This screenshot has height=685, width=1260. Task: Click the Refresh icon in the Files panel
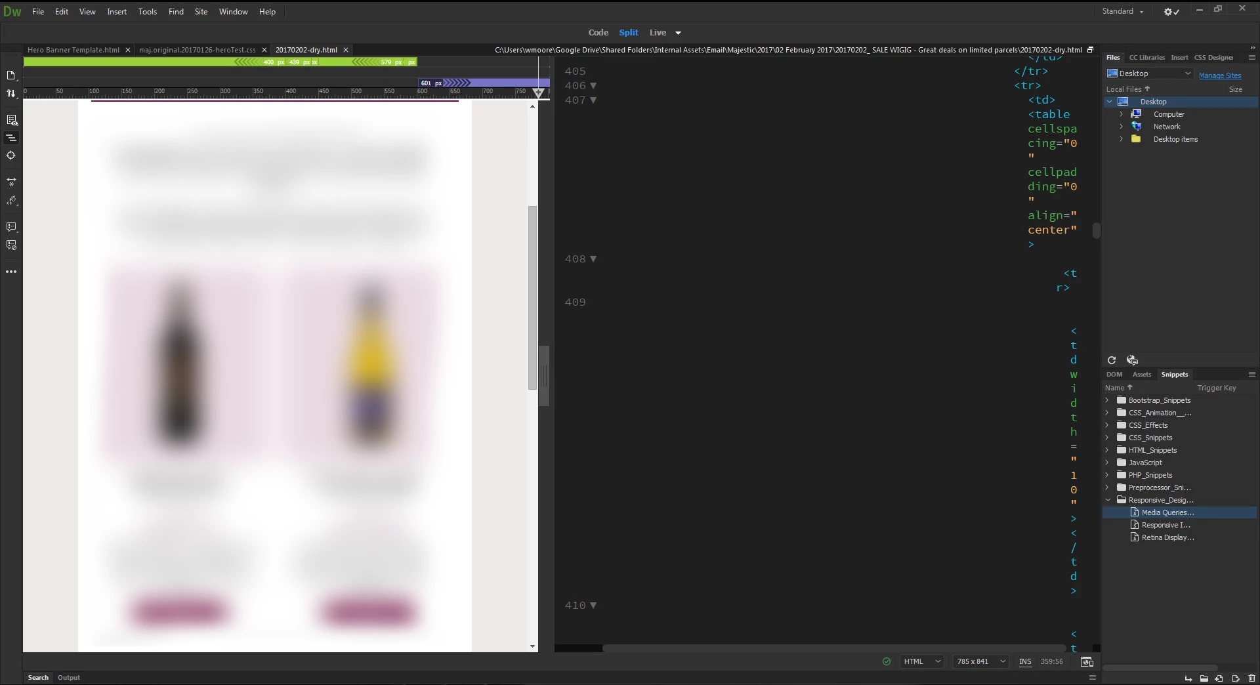[1112, 360]
